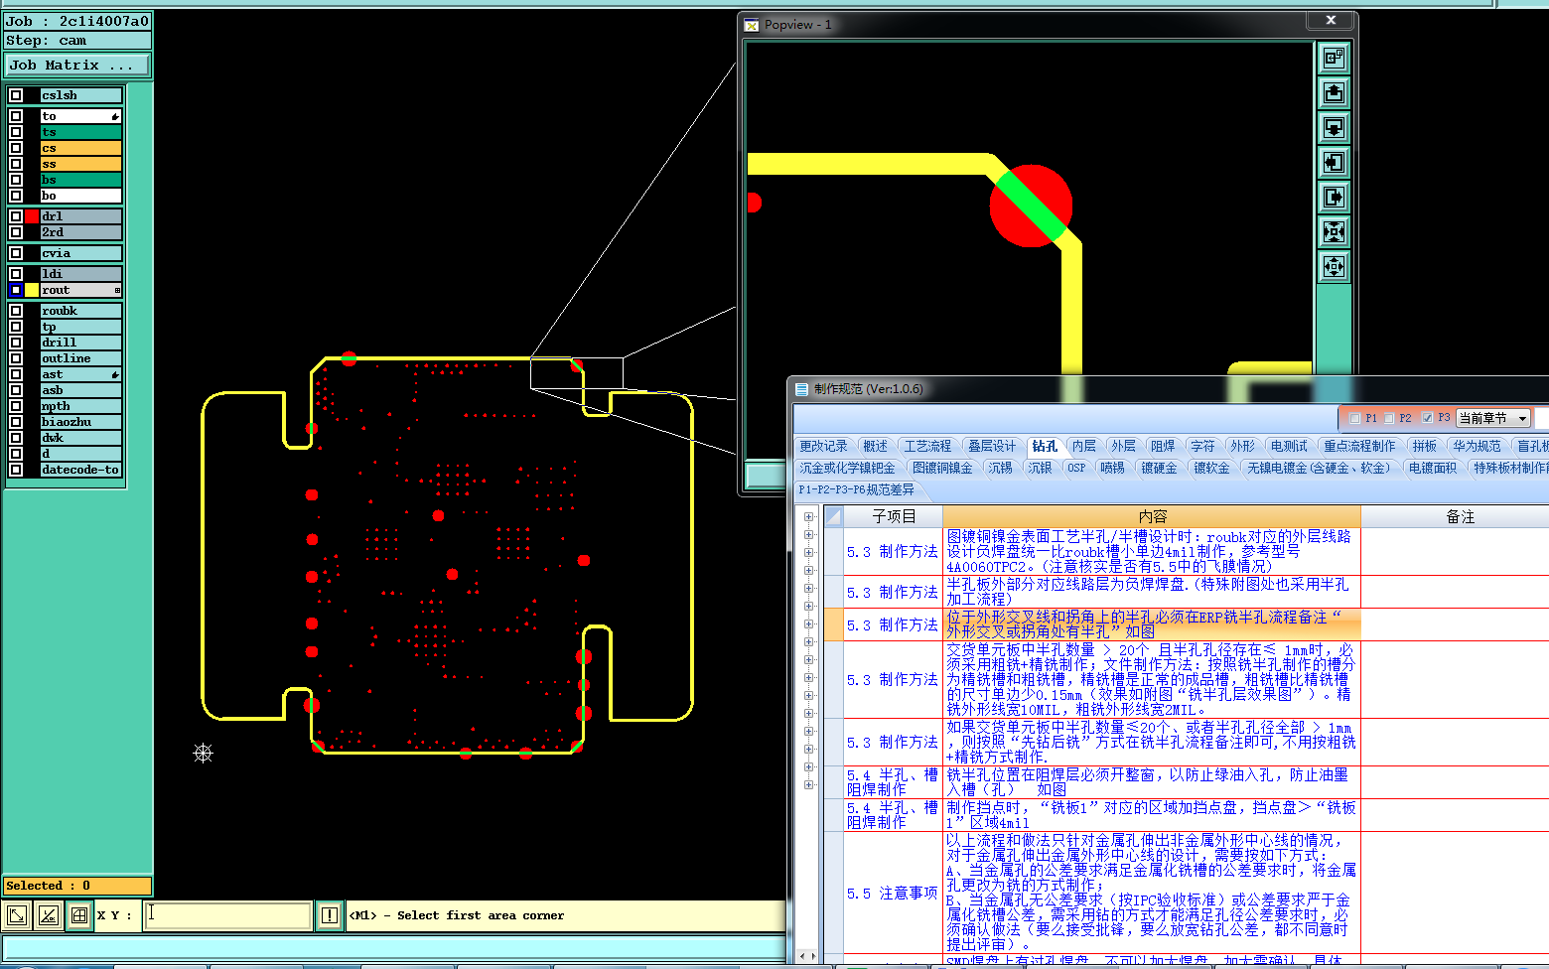The image size is (1549, 969).
Task: Click the diagonal arrow area-select icon
Action: pos(17,915)
